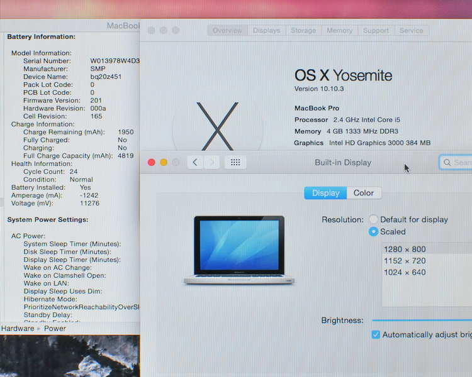Select the Manufacturer value SMP
Screen dimensions: 472x377
pos(98,69)
